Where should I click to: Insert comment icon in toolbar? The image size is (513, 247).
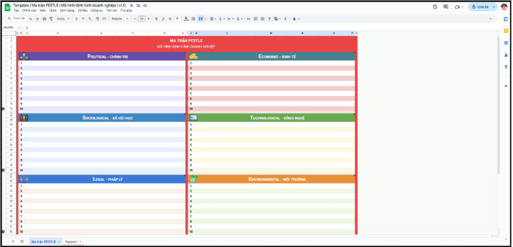click(x=256, y=19)
